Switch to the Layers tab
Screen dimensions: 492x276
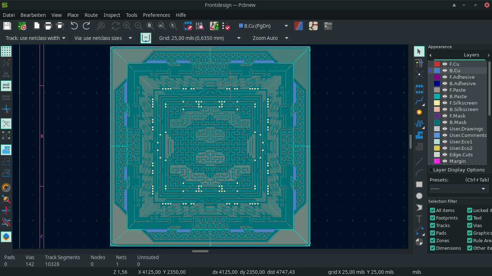click(471, 55)
